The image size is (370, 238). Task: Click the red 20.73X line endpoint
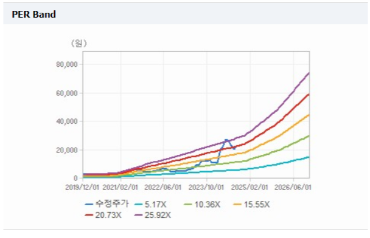point(309,94)
